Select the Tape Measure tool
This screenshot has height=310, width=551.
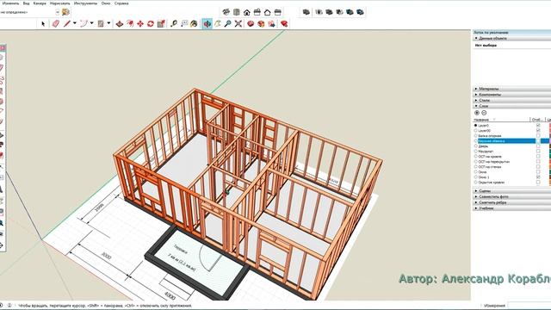click(x=174, y=24)
